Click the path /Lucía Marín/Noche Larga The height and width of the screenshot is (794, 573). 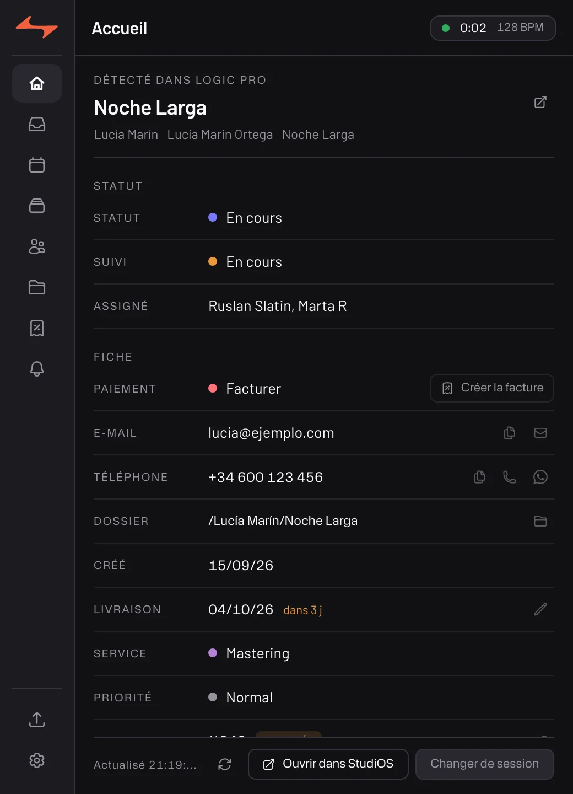[283, 521]
